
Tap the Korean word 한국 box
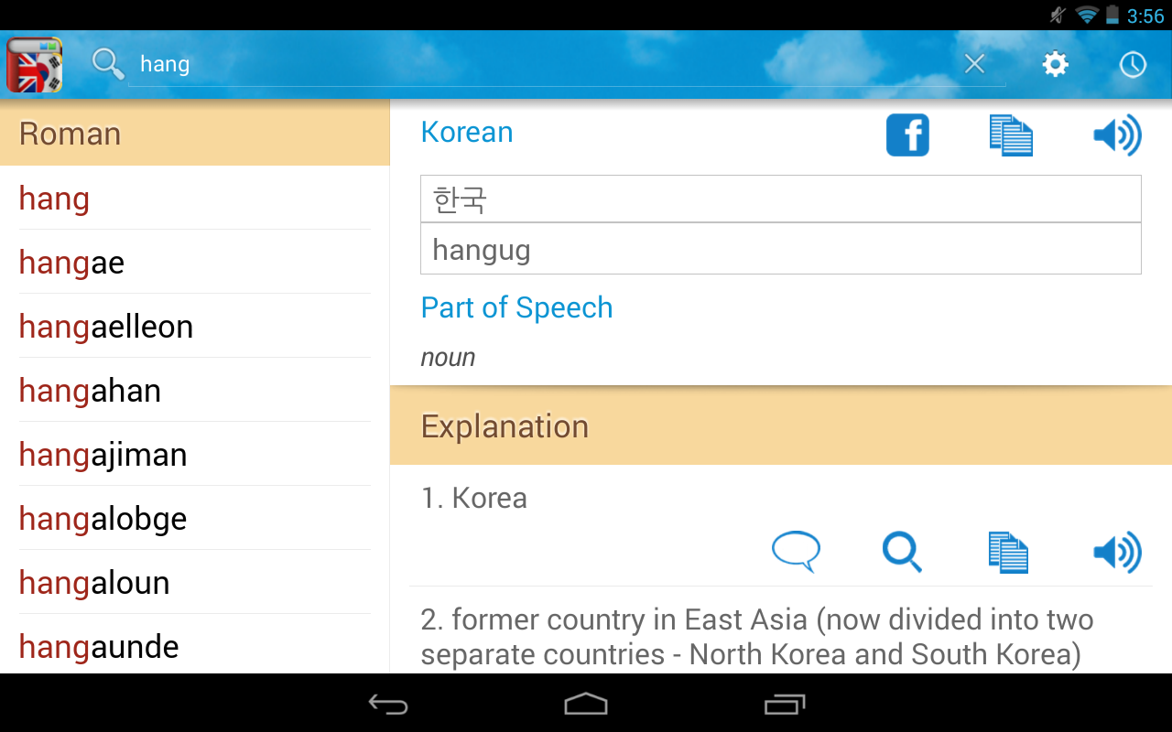(781, 199)
